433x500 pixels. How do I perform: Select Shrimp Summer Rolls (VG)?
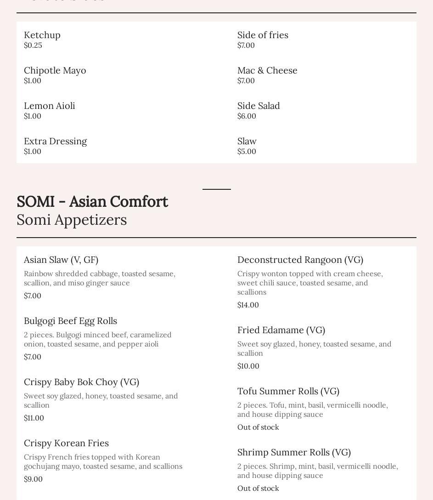point(294,452)
